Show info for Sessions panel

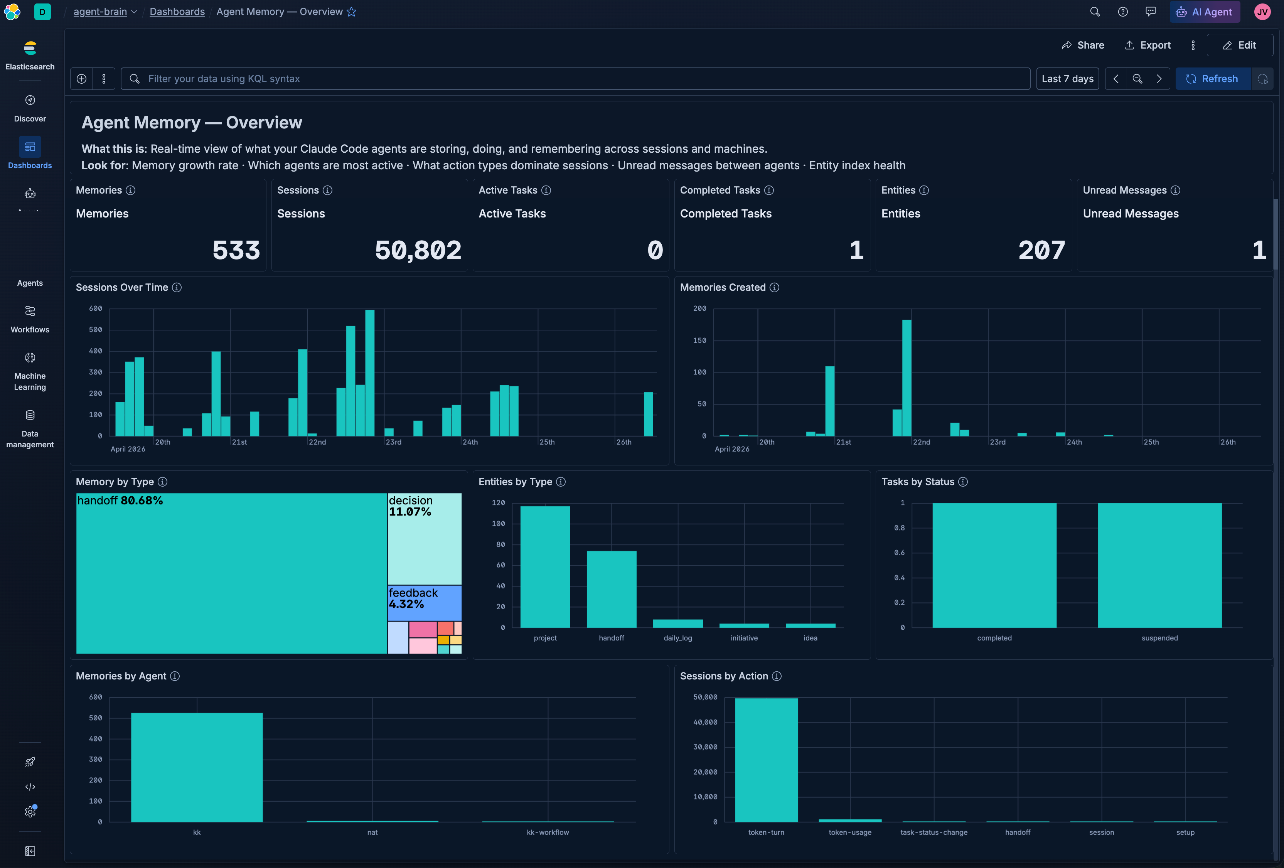click(x=328, y=190)
